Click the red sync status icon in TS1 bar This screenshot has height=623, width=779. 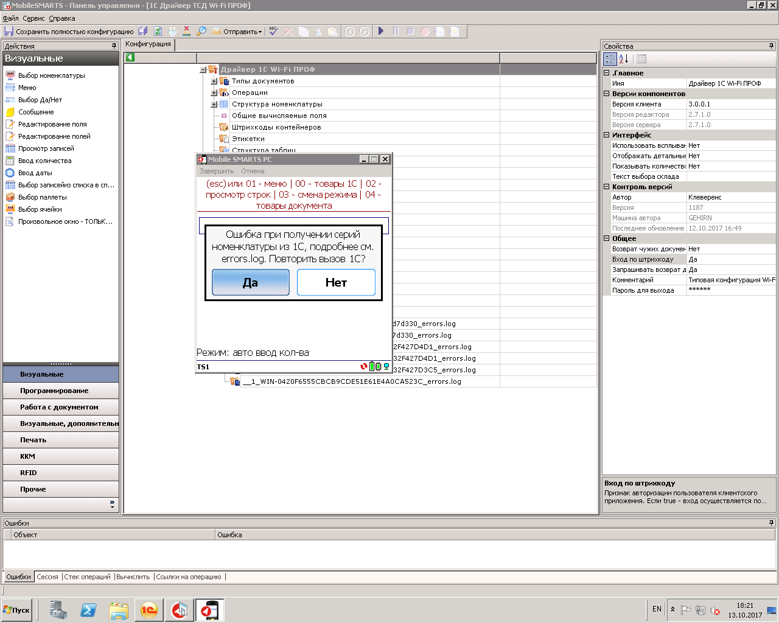pos(364,366)
